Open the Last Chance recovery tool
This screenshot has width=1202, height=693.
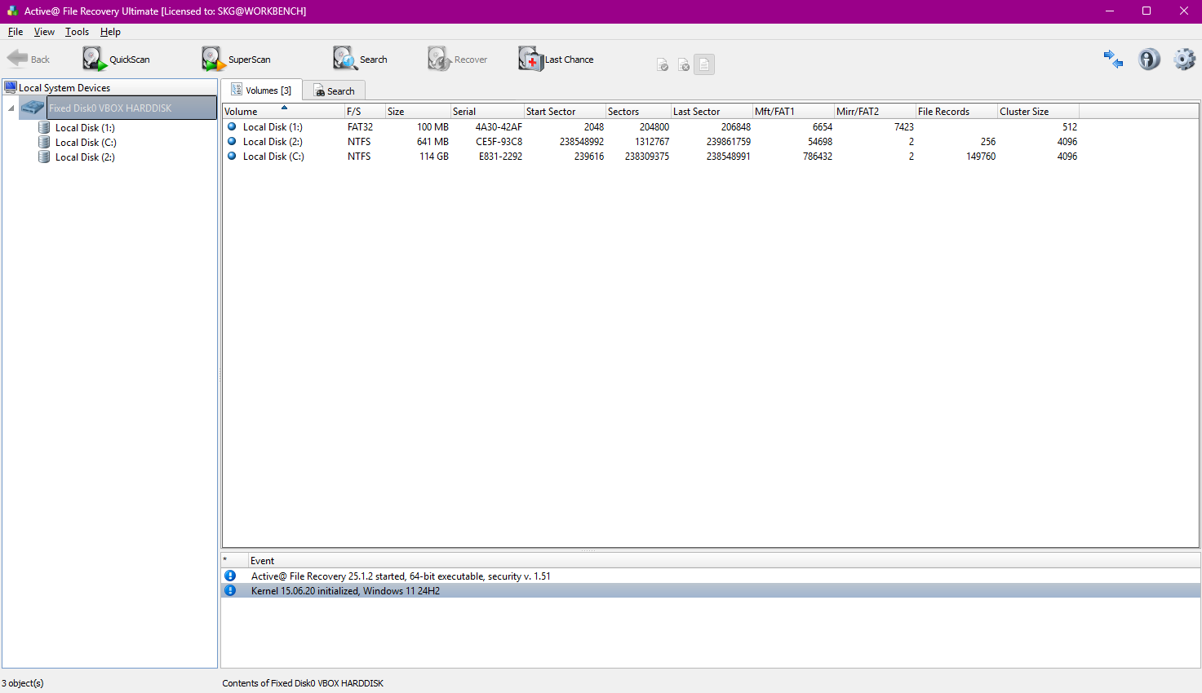[556, 60]
